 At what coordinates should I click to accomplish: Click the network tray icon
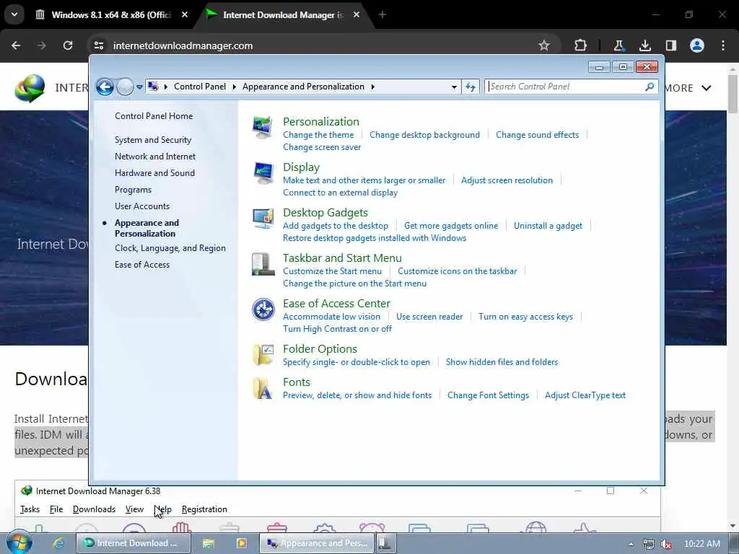tap(649, 544)
